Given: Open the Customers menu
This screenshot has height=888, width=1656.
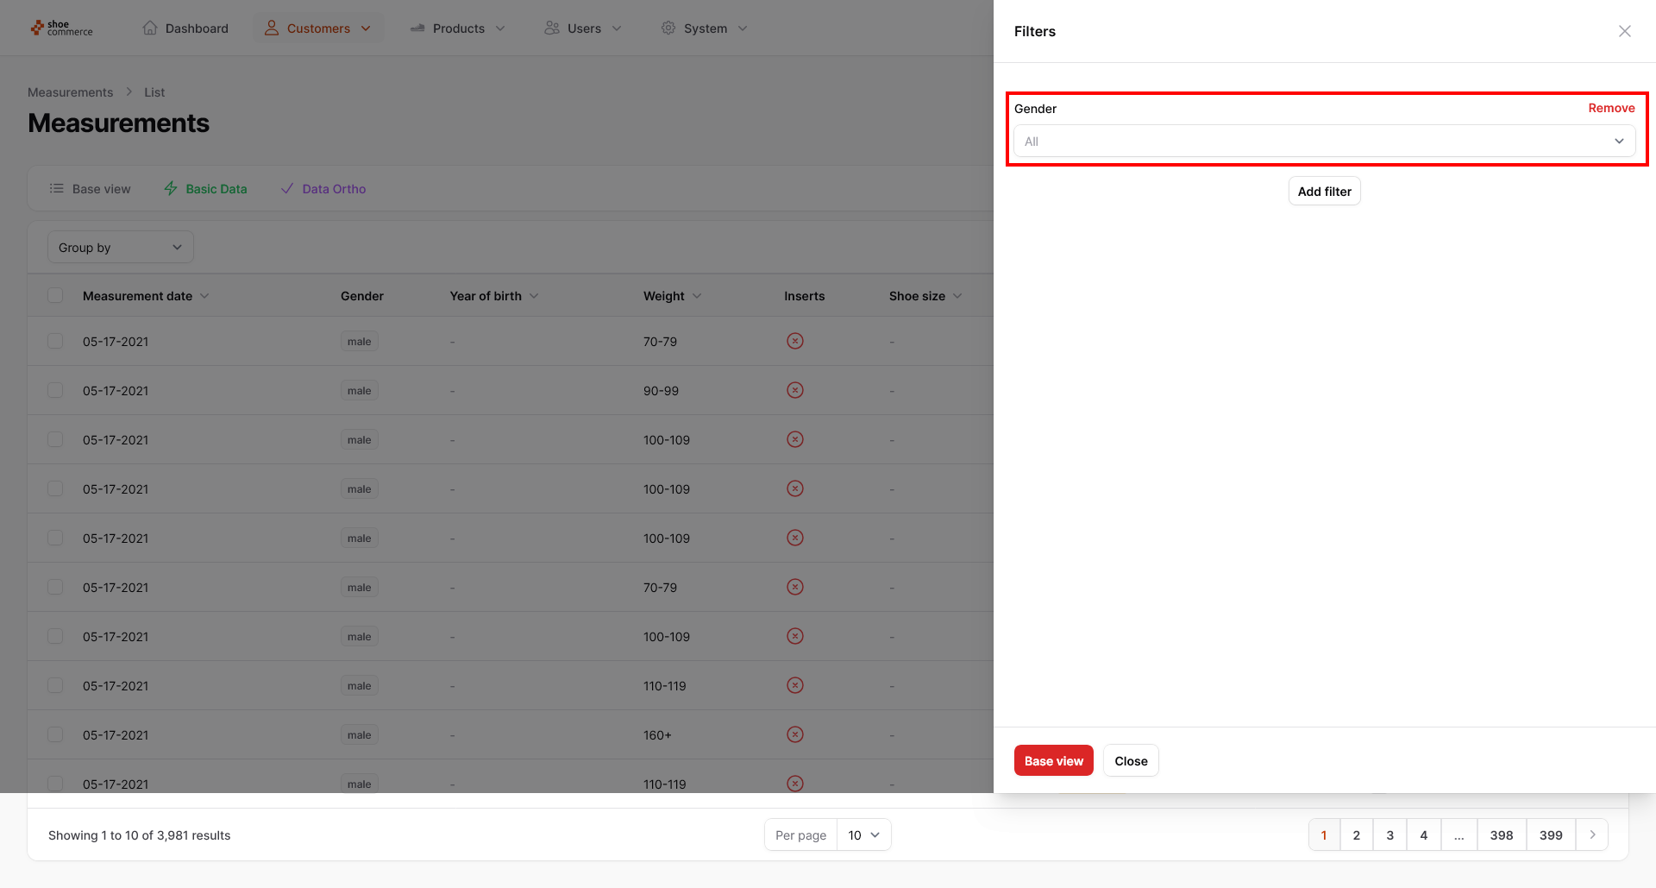Looking at the screenshot, I should tap(317, 28).
